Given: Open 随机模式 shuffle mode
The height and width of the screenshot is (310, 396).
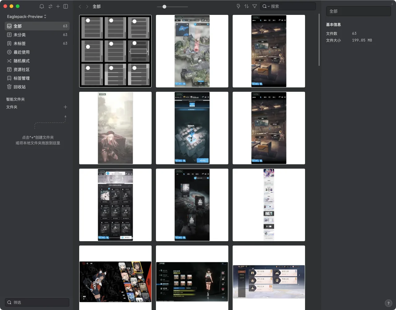Looking at the screenshot, I should click(21, 61).
